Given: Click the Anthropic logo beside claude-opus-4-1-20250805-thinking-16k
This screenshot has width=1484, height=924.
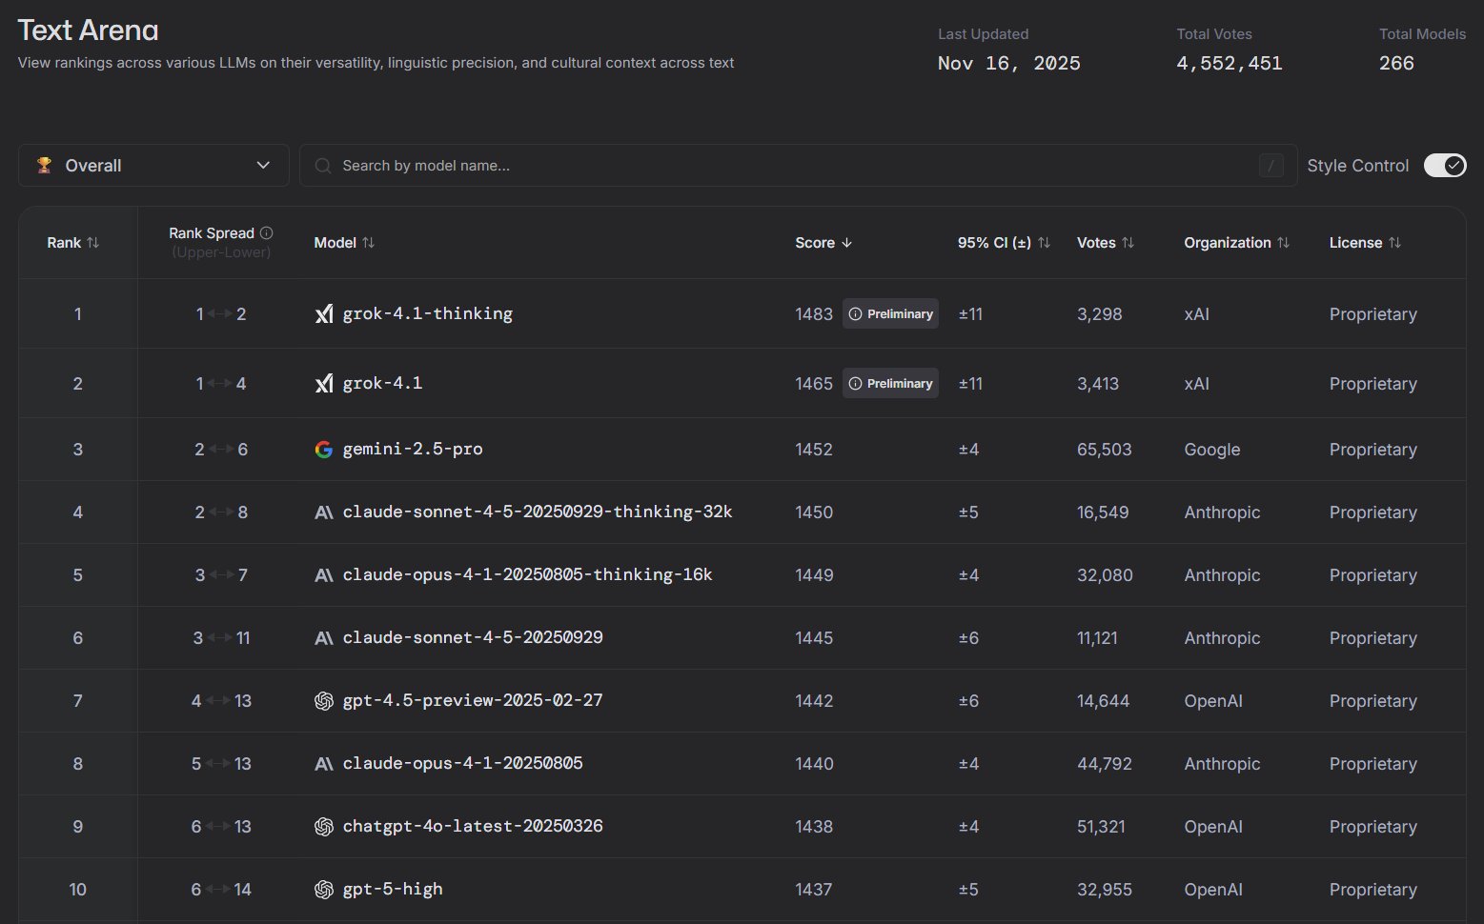Looking at the screenshot, I should tap(324, 575).
